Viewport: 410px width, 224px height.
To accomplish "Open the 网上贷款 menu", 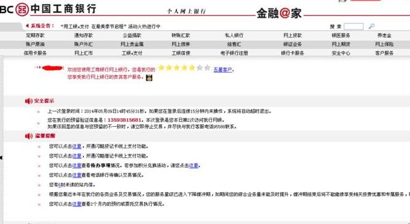I will click(293, 35).
